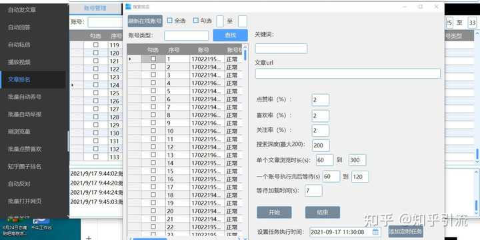480x240 pixels.
Task: Tick the 全选 checkbox
Action: tap(170, 21)
